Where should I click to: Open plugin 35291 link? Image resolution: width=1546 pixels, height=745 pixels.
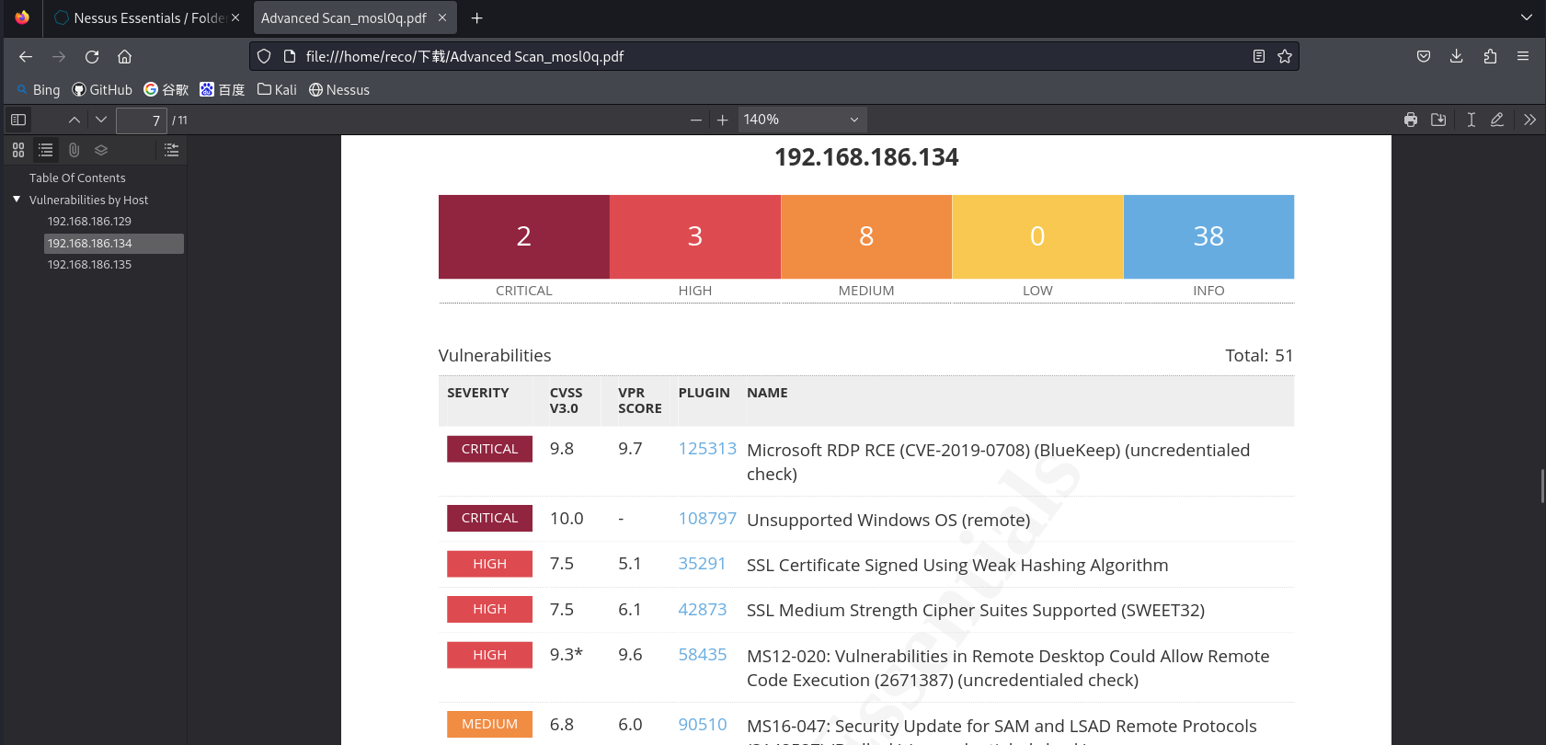702,564
